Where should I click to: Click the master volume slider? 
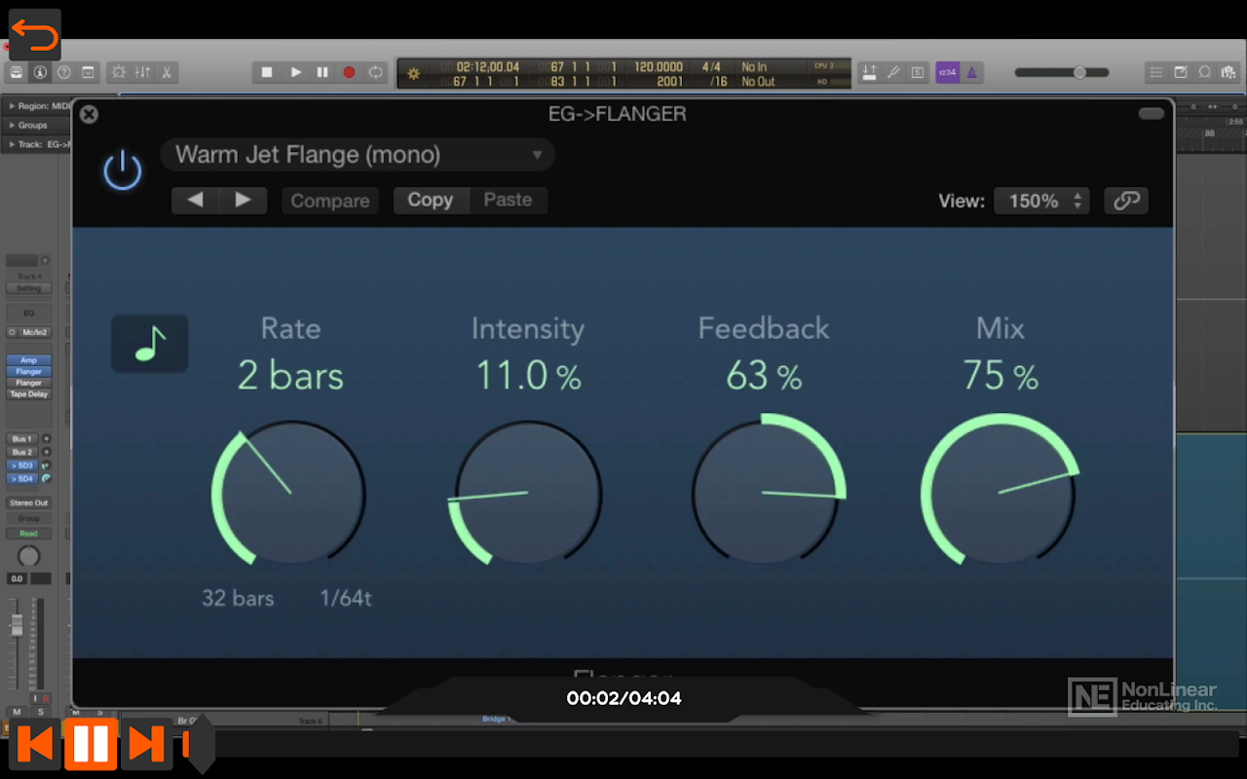pyautogui.click(x=1062, y=72)
